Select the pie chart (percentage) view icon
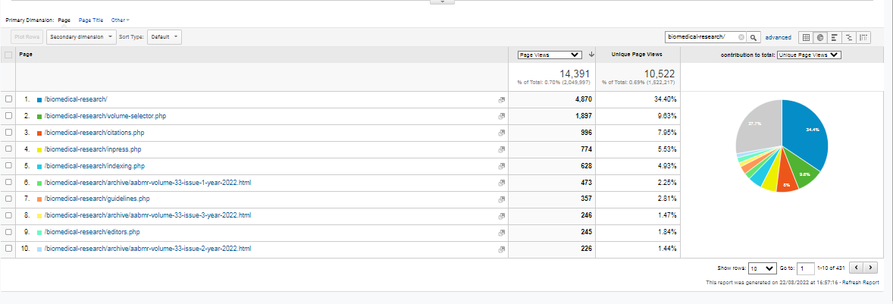The width and height of the screenshot is (893, 304). pos(820,37)
